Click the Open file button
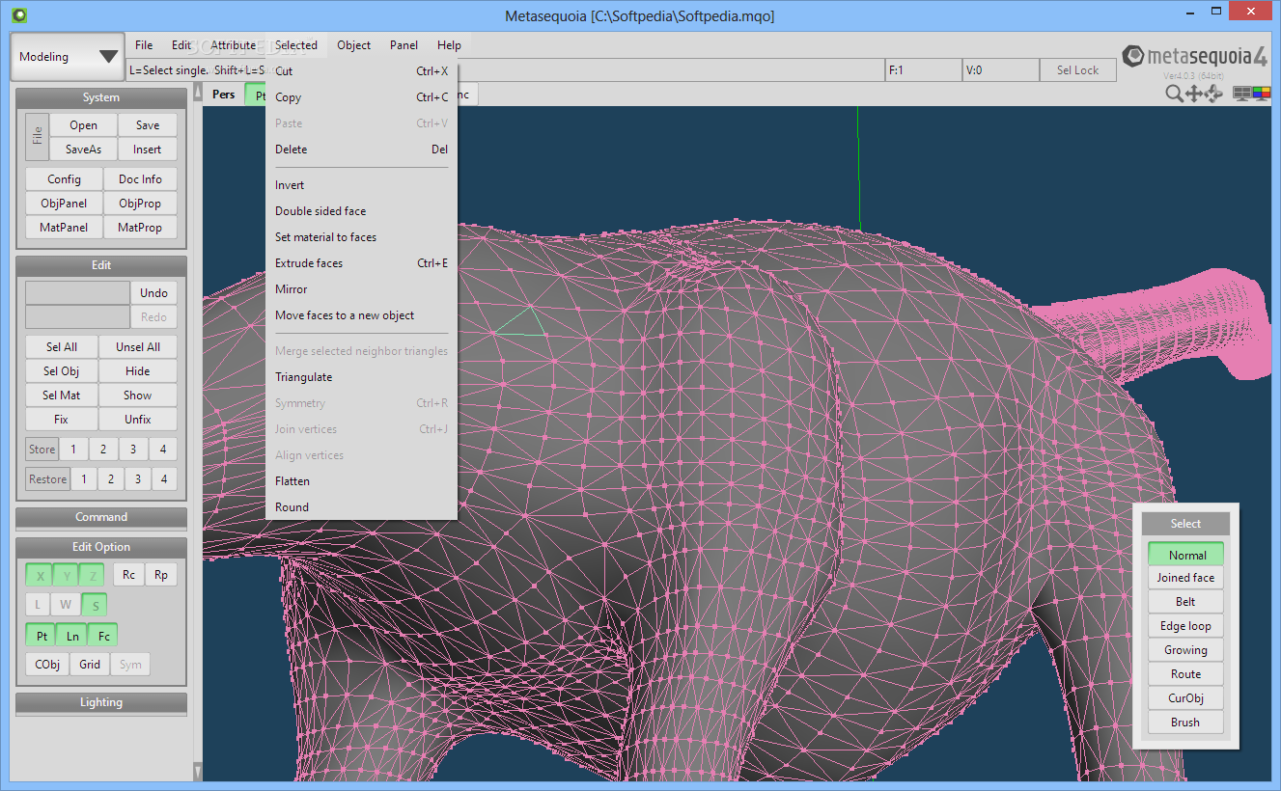The width and height of the screenshot is (1281, 791). 83,125
